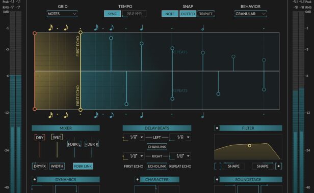Screen dimensions: 314x193
Task: Select the red dry marker's top handle
Action: (35, 33)
